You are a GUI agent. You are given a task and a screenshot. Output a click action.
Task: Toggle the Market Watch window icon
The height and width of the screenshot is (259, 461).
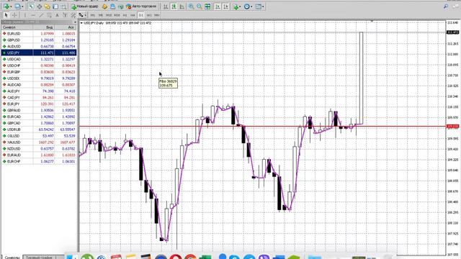(x=31, y=6)
